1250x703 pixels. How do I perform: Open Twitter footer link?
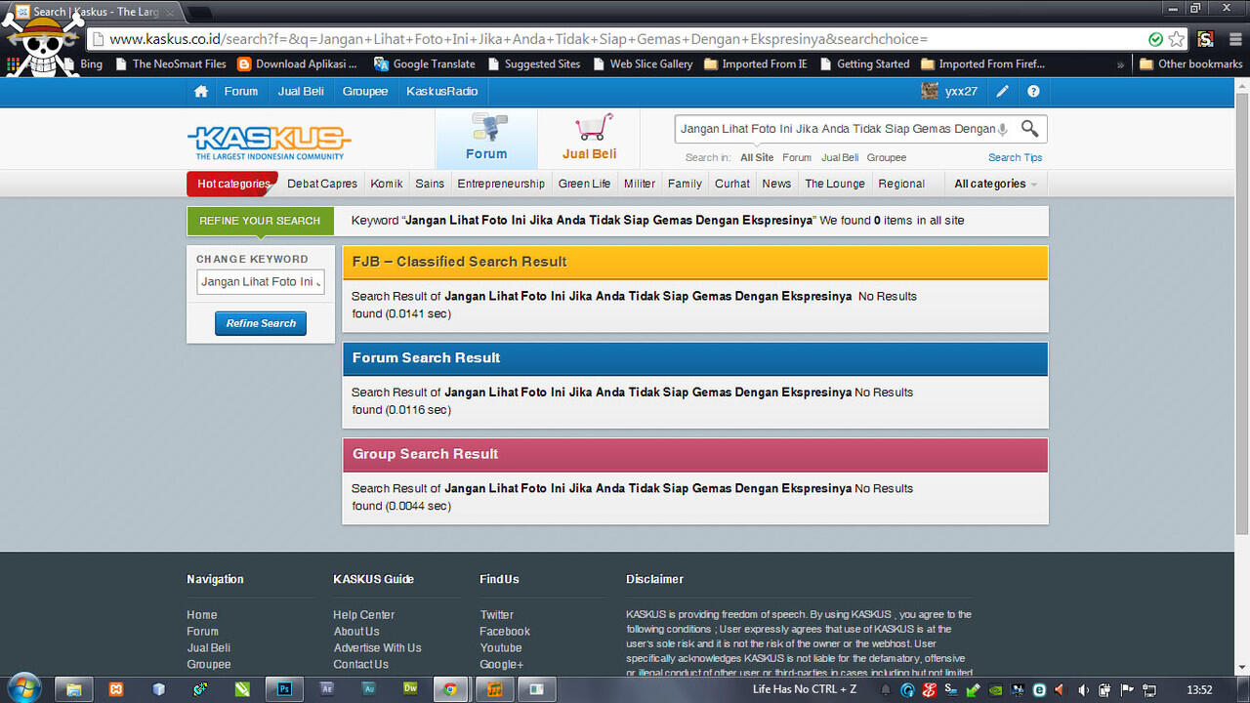click(x=496, y=615)
